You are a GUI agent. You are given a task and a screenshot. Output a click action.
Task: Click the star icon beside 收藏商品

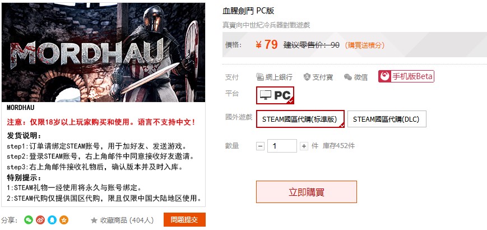click(94, 220)
